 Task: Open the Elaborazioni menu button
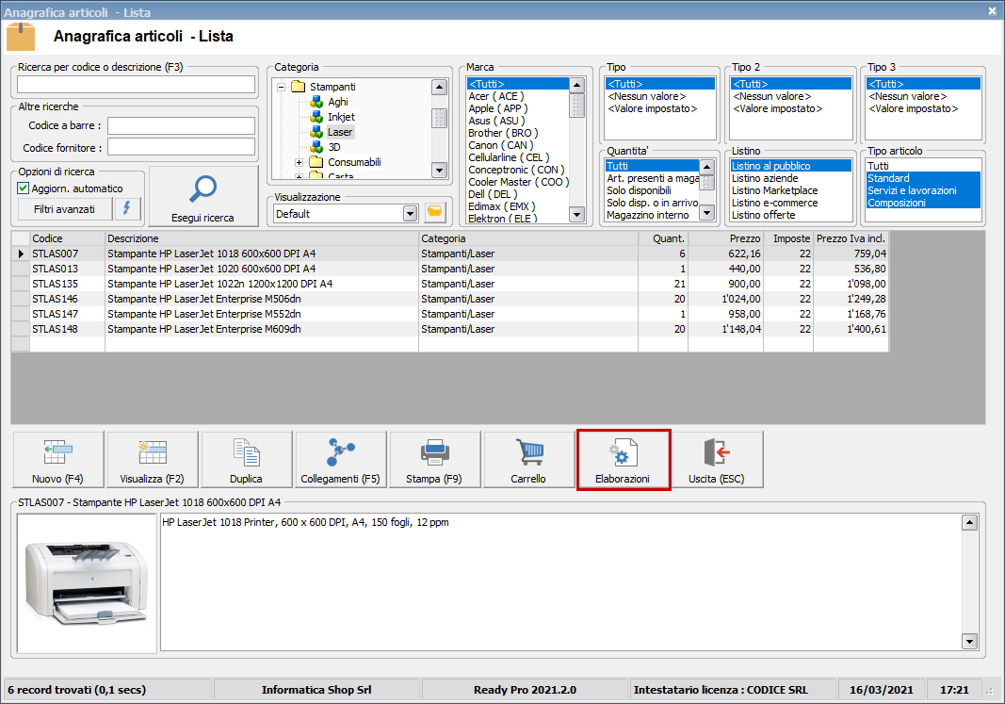tap(624, 459)
